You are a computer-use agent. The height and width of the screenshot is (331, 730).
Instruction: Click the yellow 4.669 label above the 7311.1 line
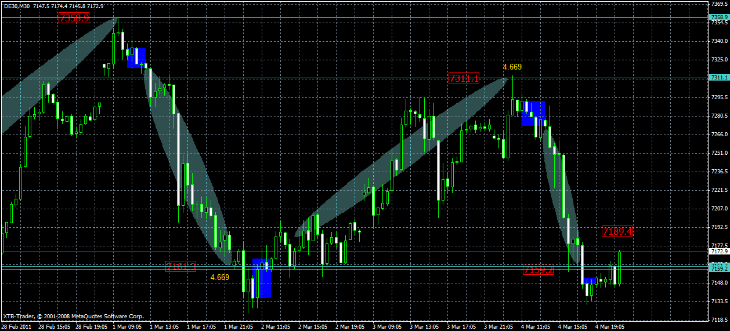tap(512, 67)
